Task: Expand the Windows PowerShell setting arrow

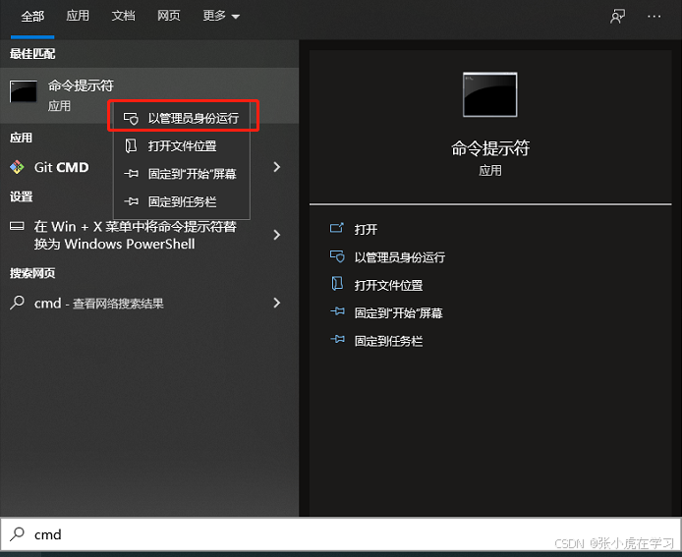Action: tap(276, 235)
